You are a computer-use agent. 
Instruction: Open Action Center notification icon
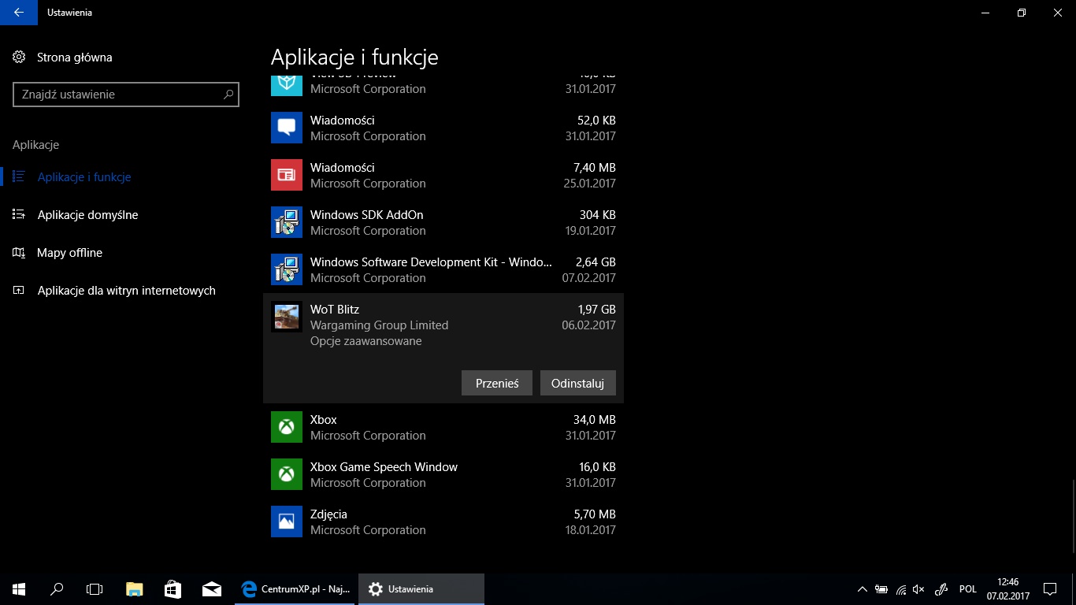1050,589
